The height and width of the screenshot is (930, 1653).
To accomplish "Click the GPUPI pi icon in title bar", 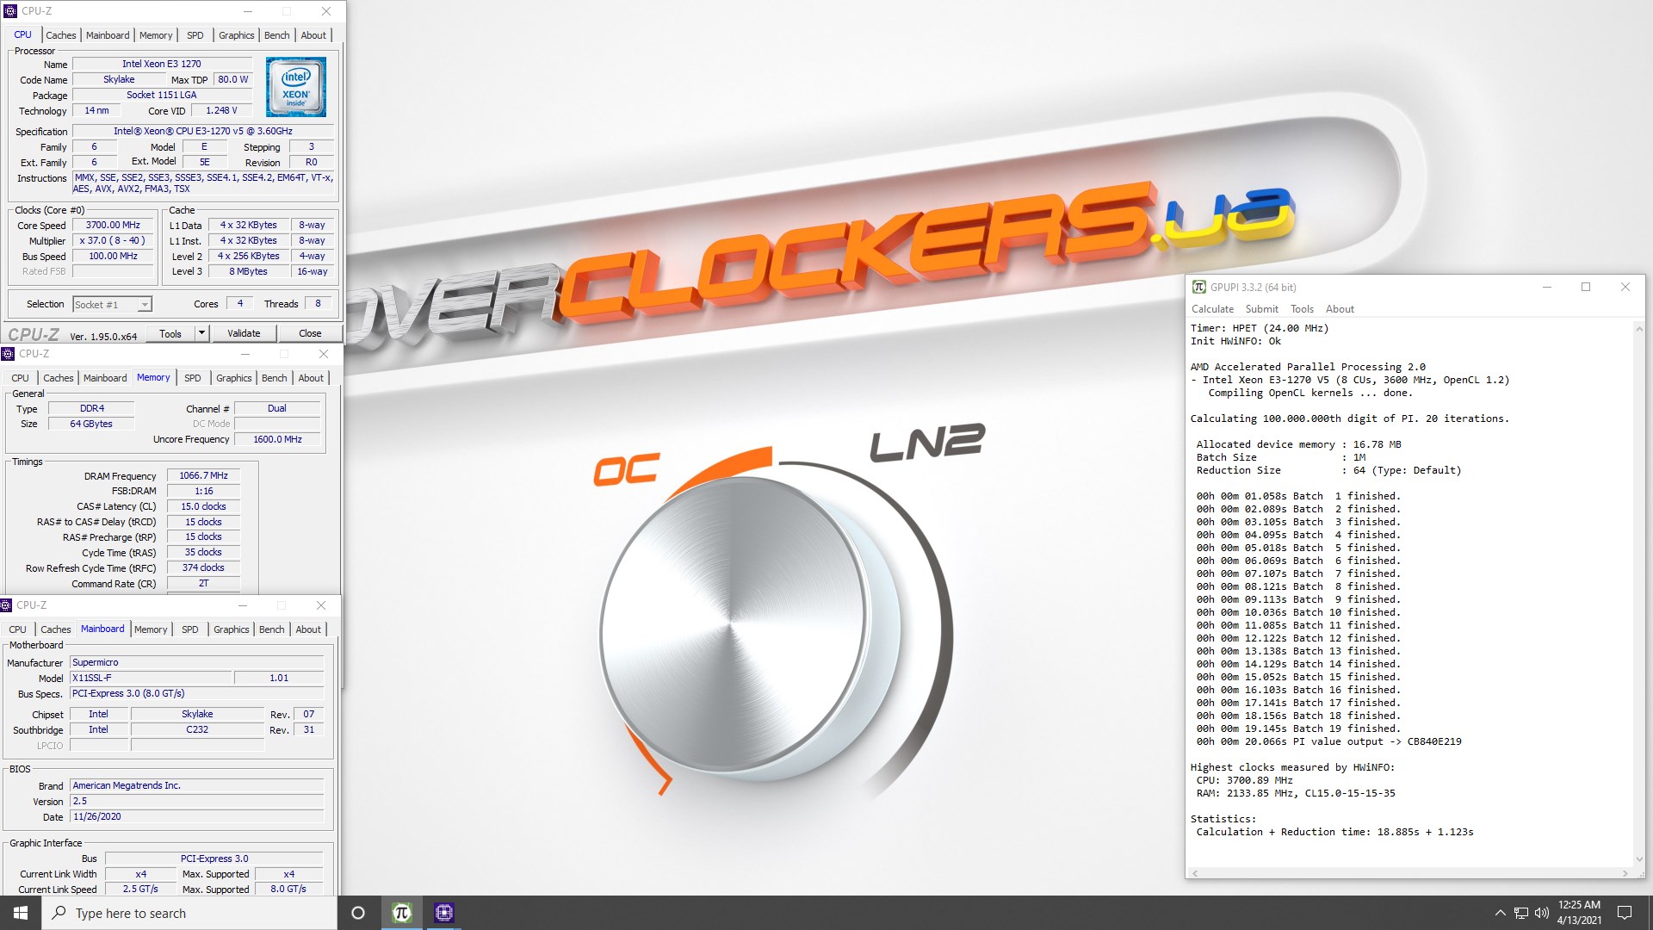I will [1198, 287].
